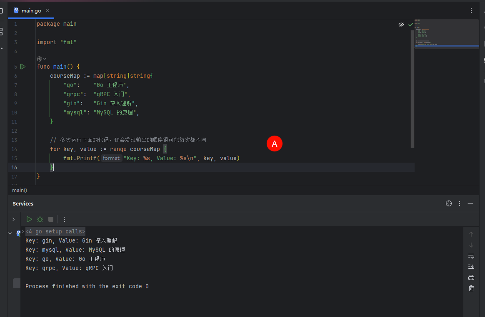Image resolution: width=485 pixels, height=317 pixels.
Task: Click "Go 工程师" string value
Action: (x=110, y=85)
